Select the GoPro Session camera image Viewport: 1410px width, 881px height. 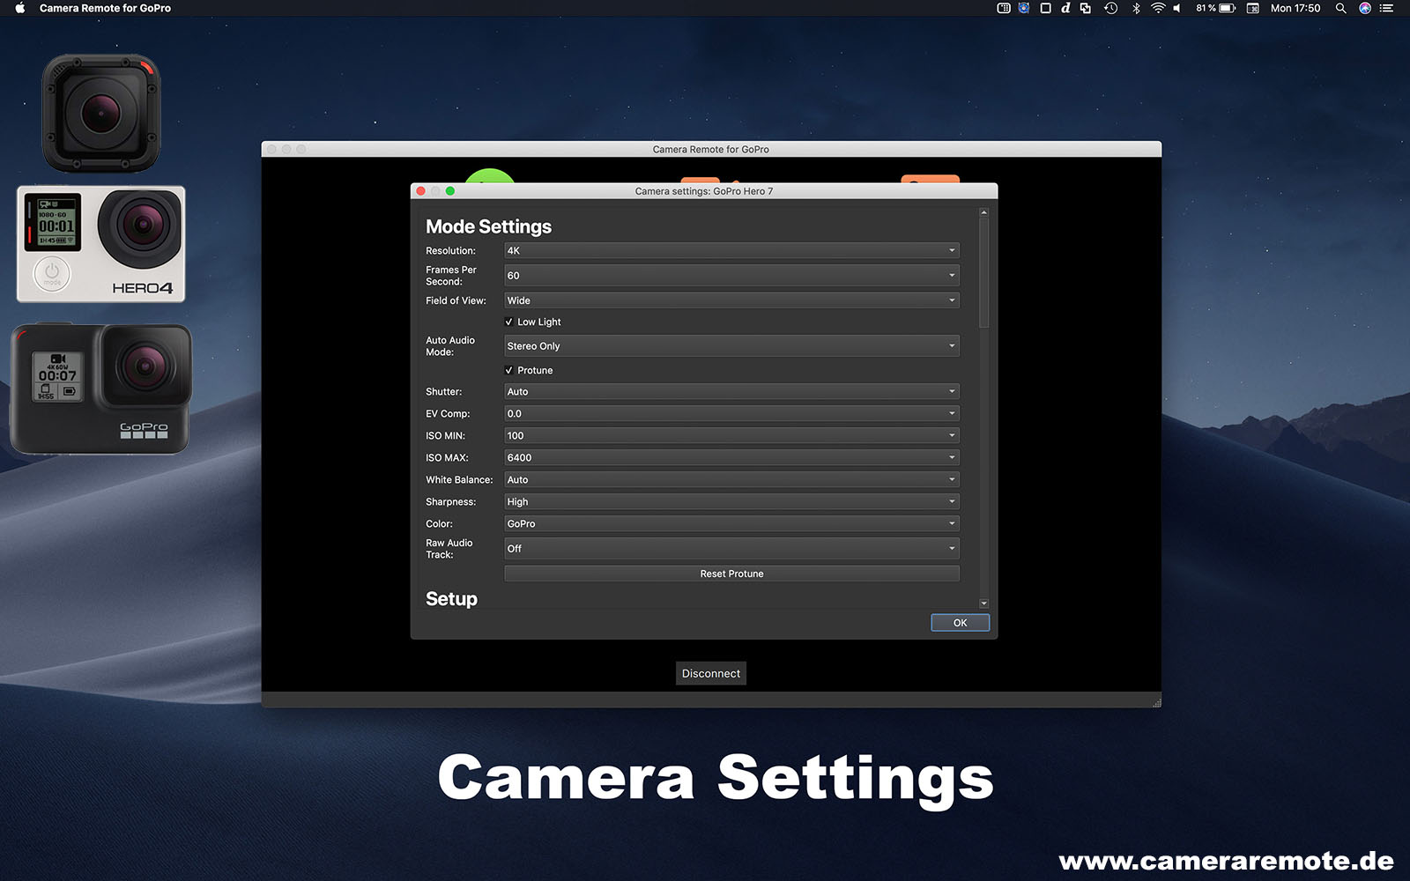click(101, 114)
